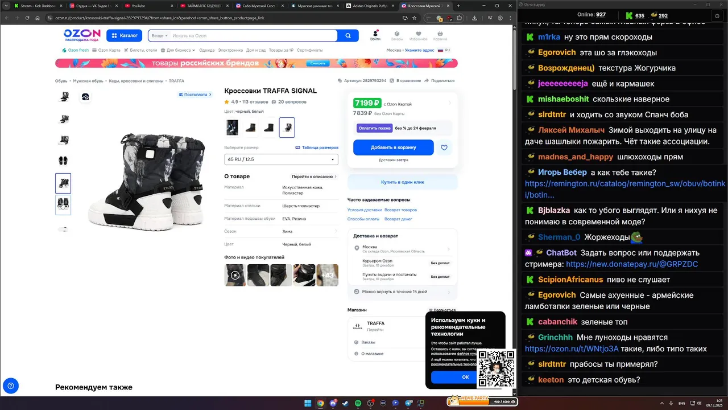This screenshot has width=728, height=410.
Task: Expand Для бизнеса menu
Action: pos(178,50)
